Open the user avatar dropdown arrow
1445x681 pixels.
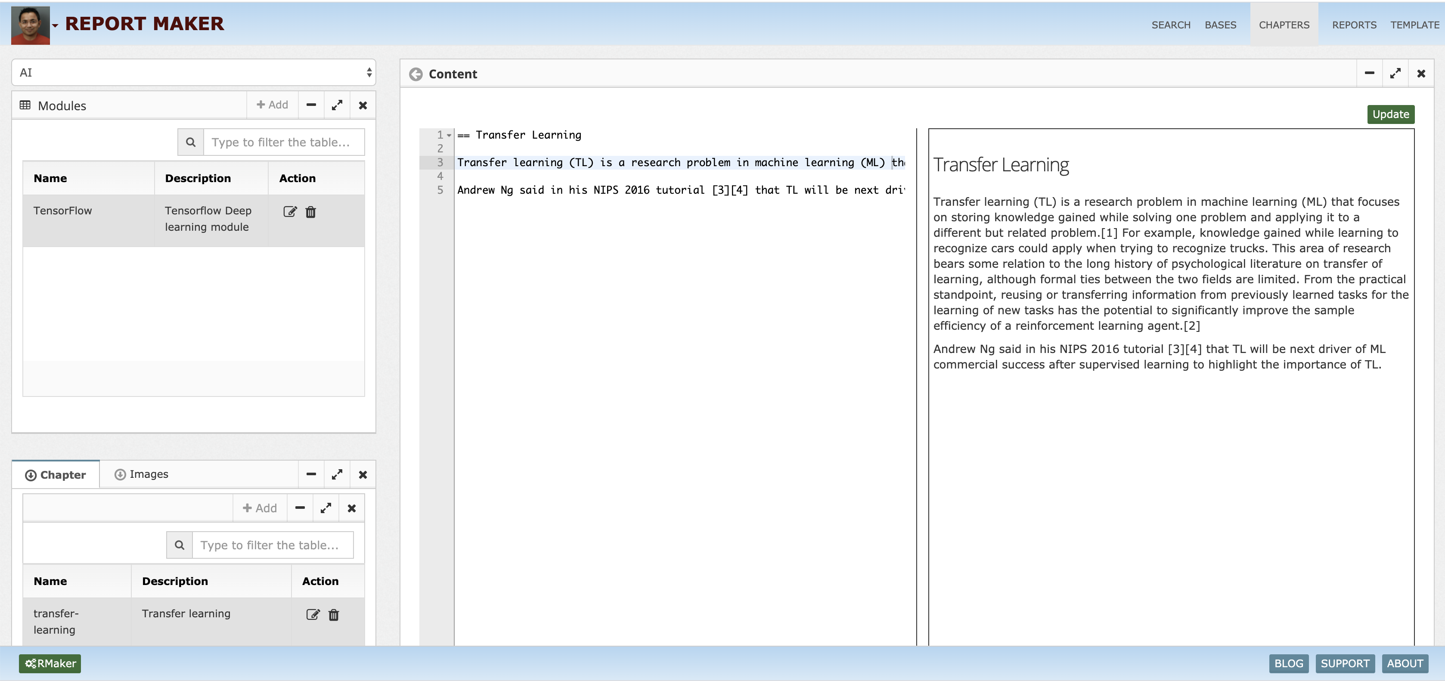[55, 25]
